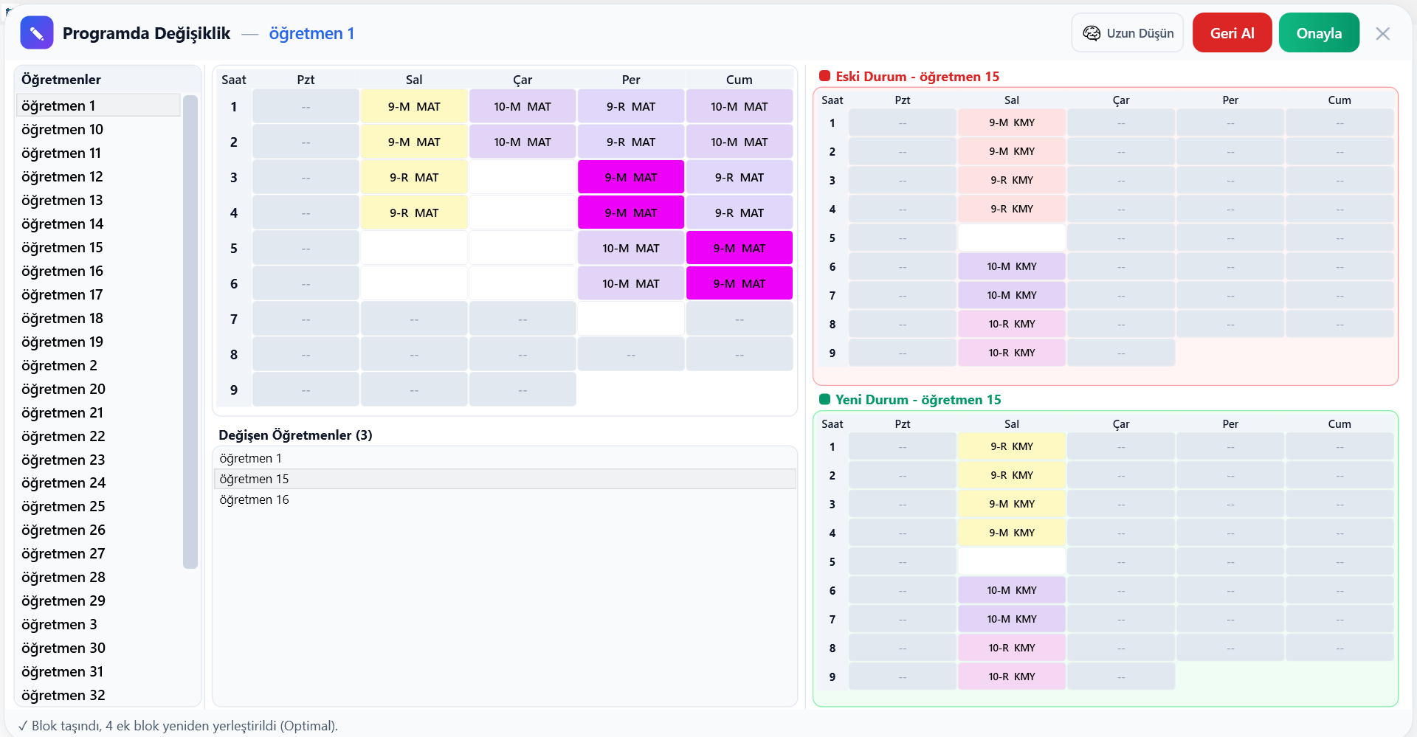The width and height of the screenshot is (1417, 737).
Task: Click the 10-M MAT cell Wednesday hour 1
Action: (x=523, y=106)
